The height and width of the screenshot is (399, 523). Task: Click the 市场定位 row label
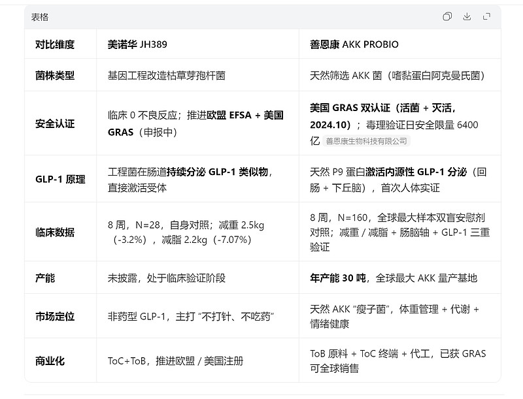55,316
